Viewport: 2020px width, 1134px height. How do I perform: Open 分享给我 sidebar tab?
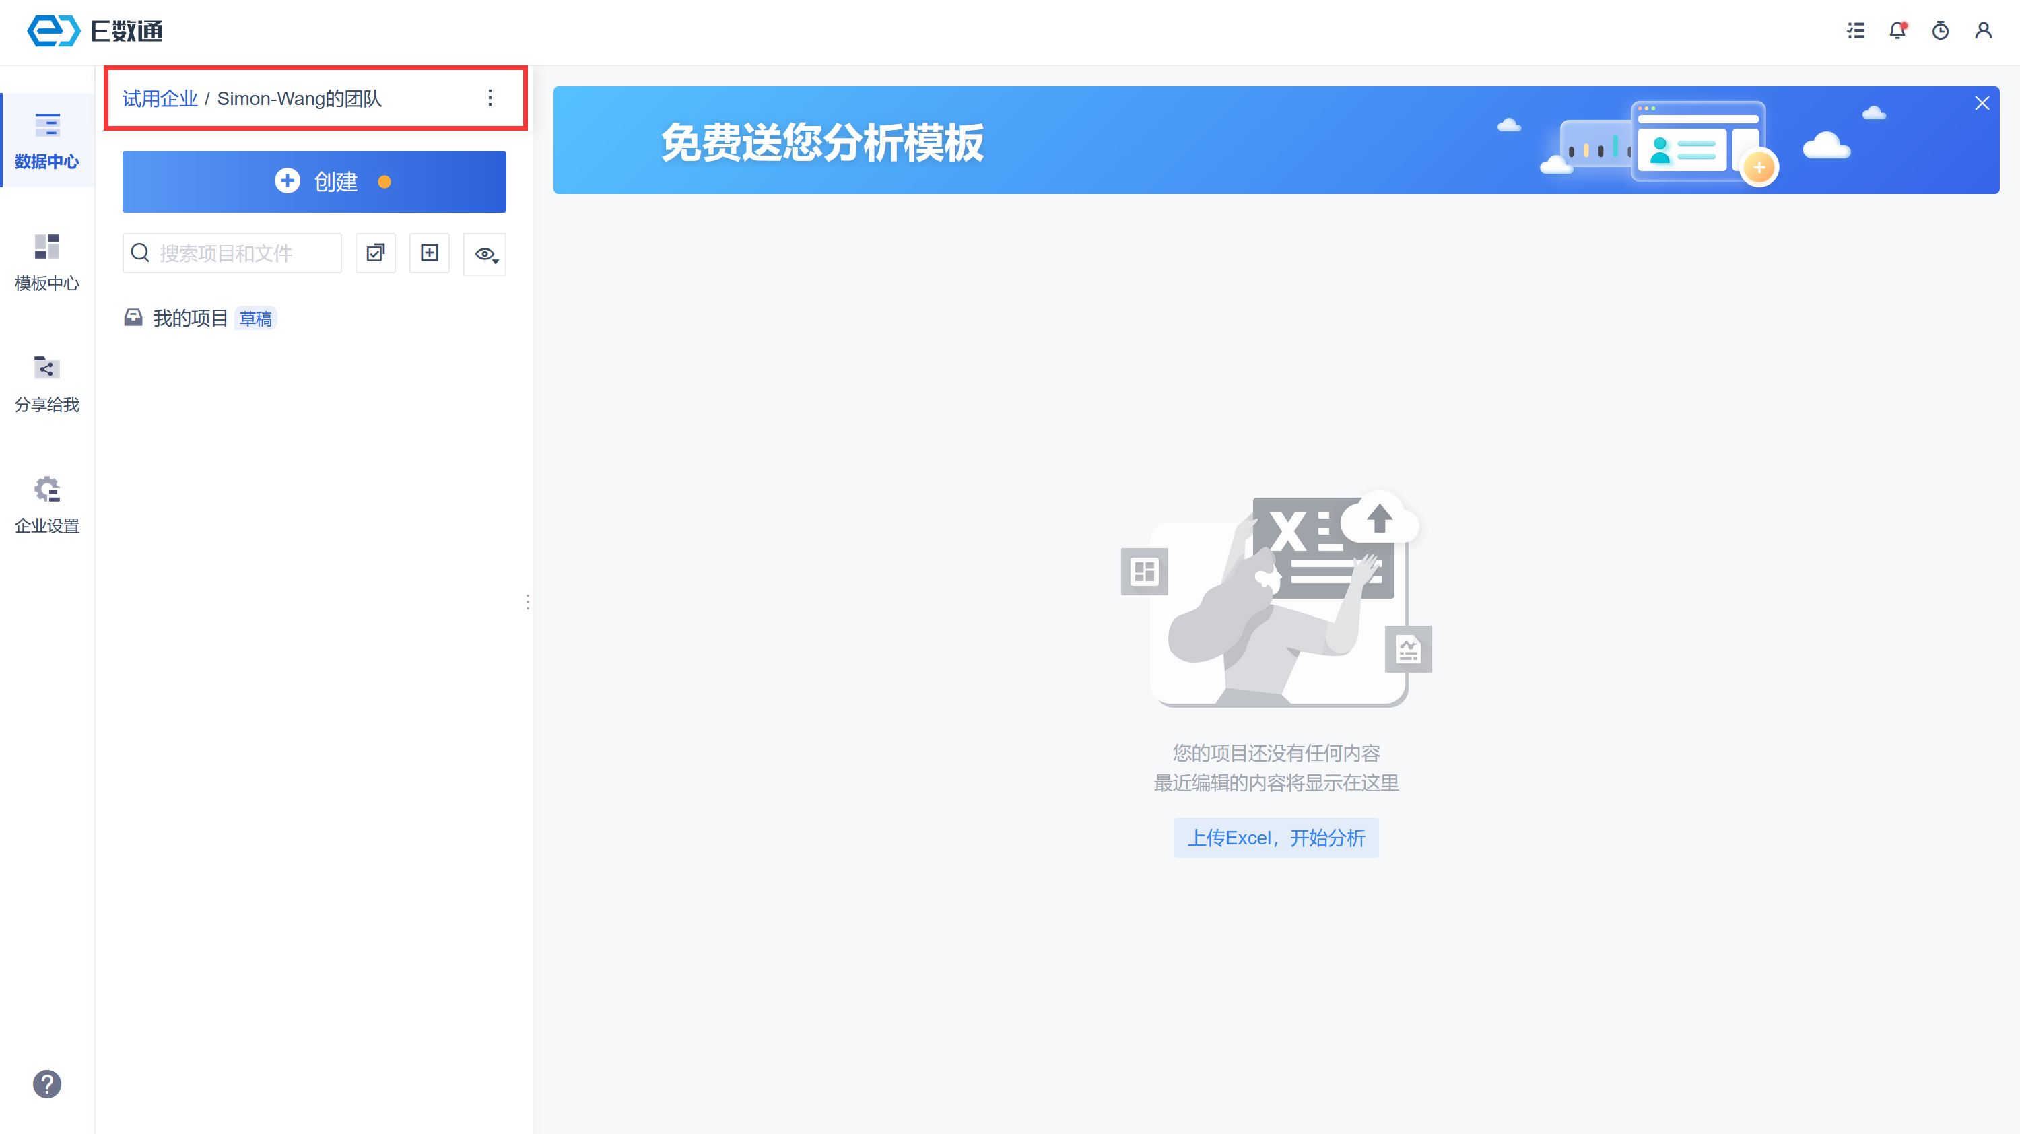[47, 385]
